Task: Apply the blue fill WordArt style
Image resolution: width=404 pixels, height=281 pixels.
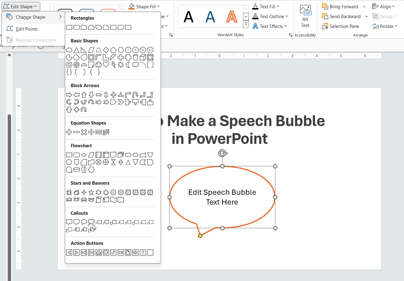Action: tap(210, 17)
